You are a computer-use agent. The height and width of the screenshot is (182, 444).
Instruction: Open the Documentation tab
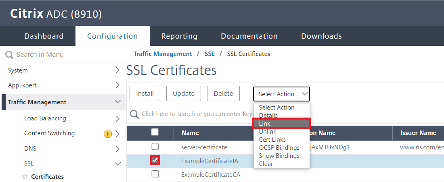coord(249,36)
